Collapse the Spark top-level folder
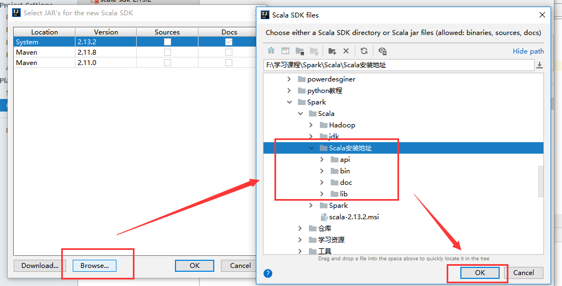The height and width of the screenshot is (286, 562). coord(289,102)
